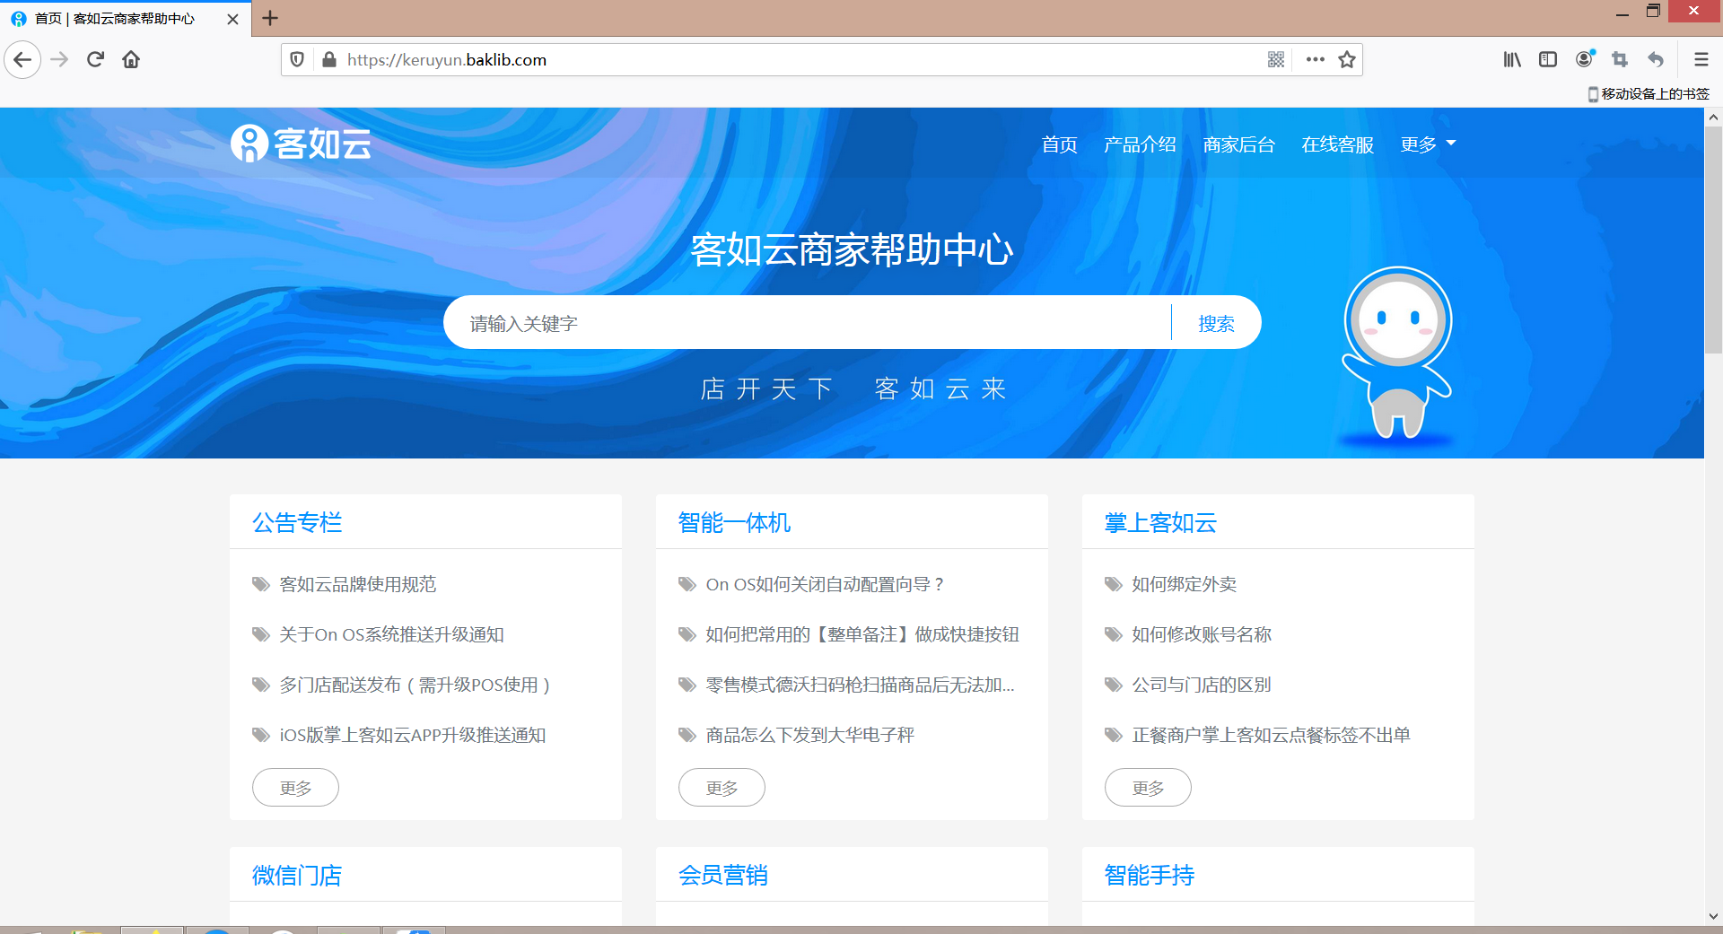Click the padlock site security icon
Image resolution: width=1723 pixels, height=934 pixels.
(x=328, y=60)
